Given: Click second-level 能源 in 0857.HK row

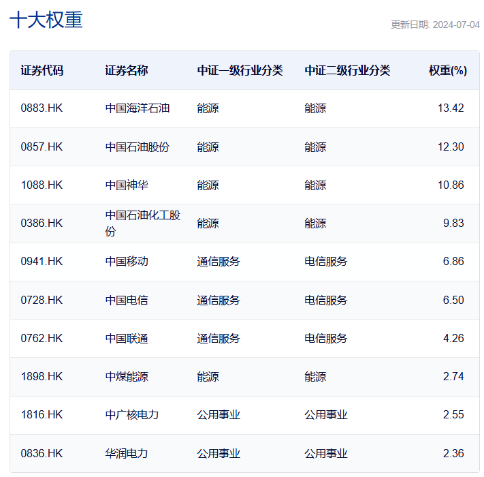Looking at the screenshot, I should click(315, 147).
